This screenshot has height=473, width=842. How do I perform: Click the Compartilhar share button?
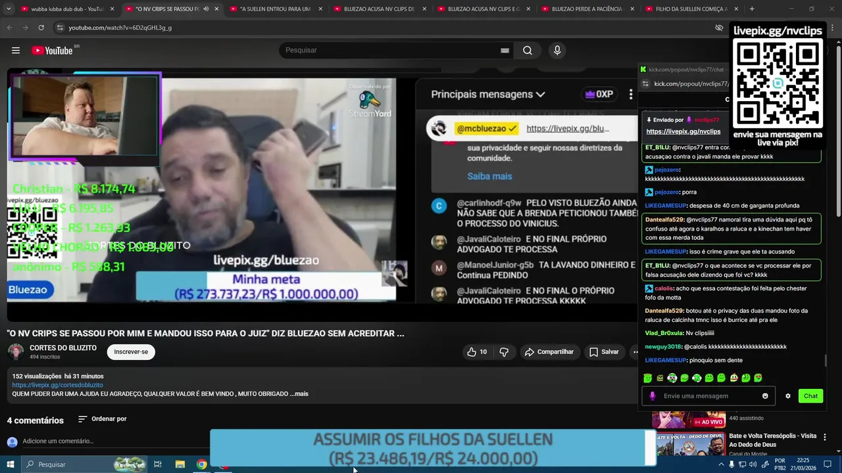(x=549, y=352)
